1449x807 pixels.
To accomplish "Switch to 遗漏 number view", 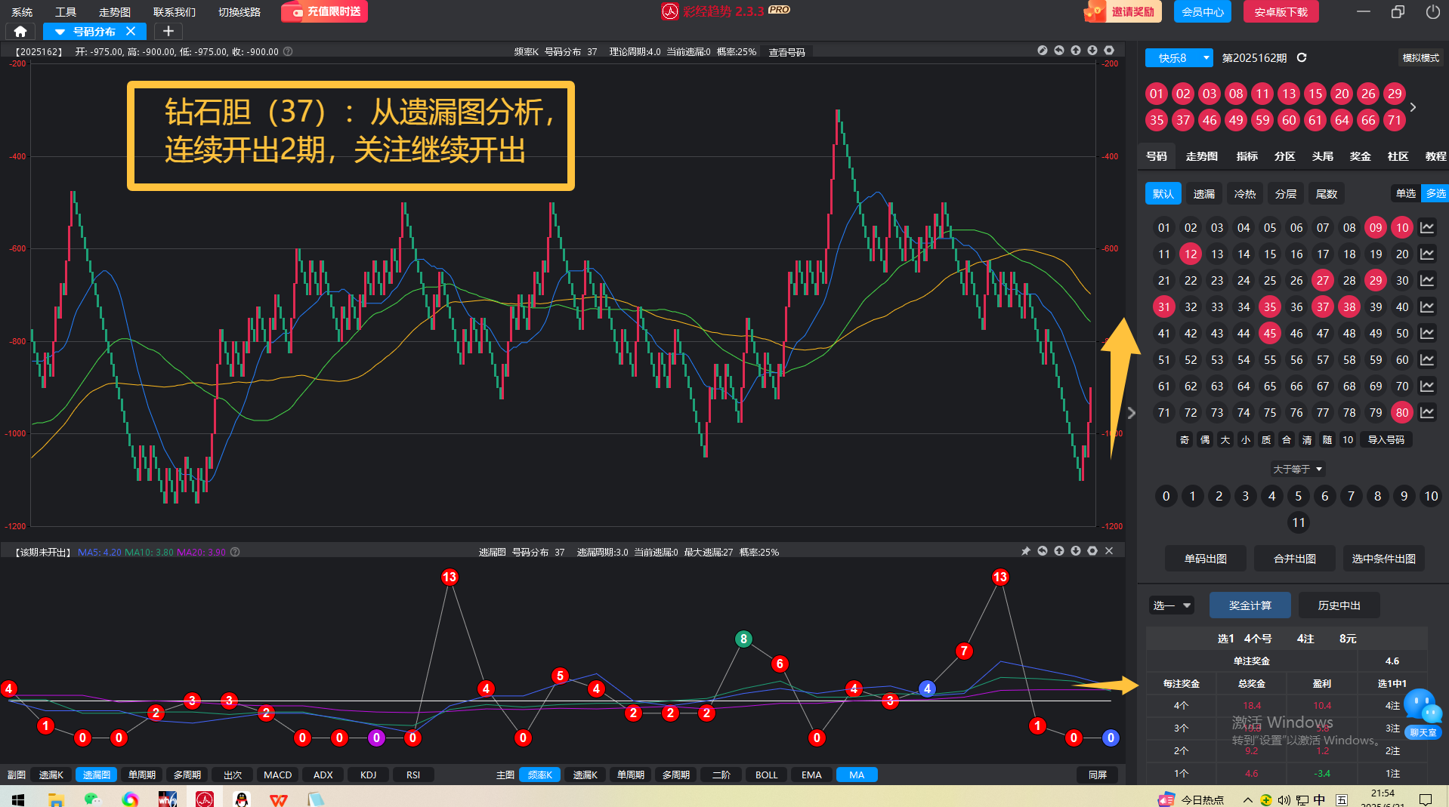I will tap(1204, 194).
